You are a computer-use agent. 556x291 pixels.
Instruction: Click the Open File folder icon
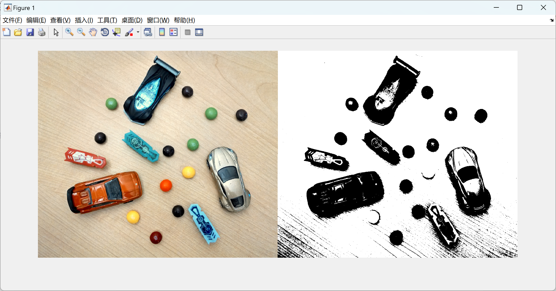(x=18, y=32)
